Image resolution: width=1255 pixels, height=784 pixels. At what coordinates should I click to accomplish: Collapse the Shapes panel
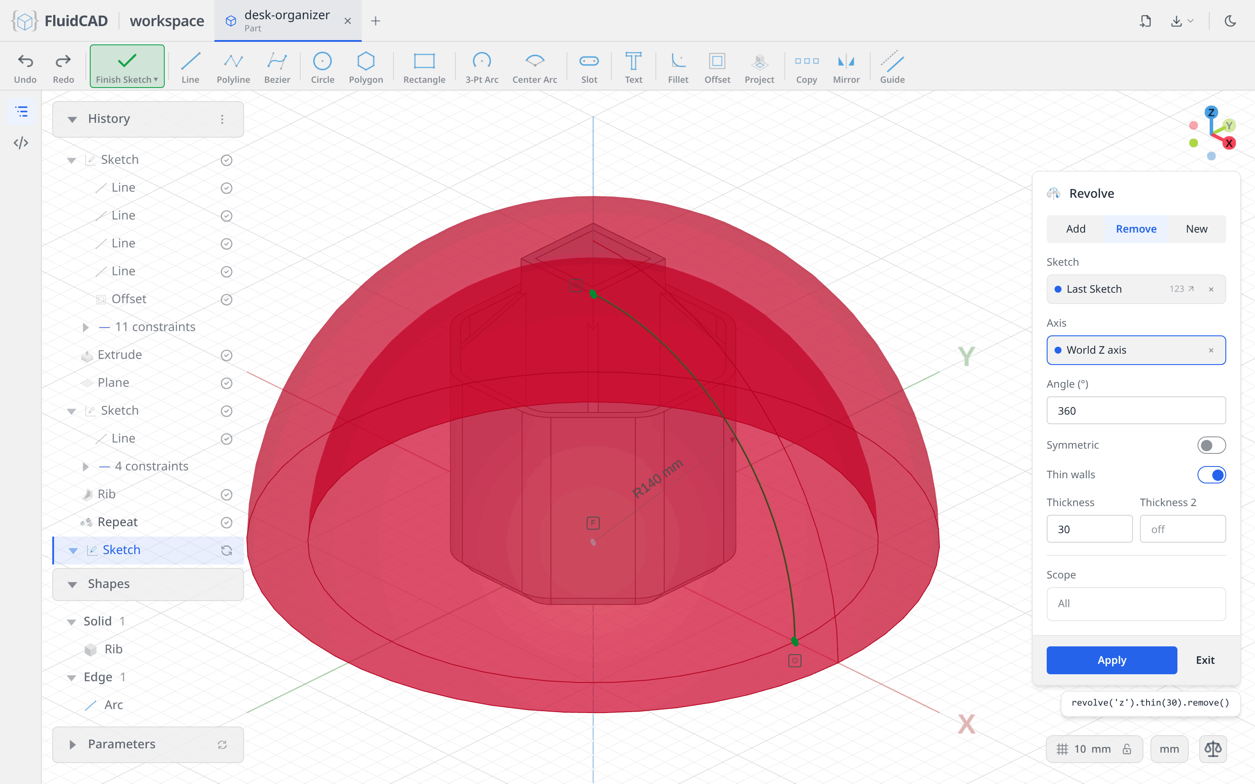pos(72,585)
